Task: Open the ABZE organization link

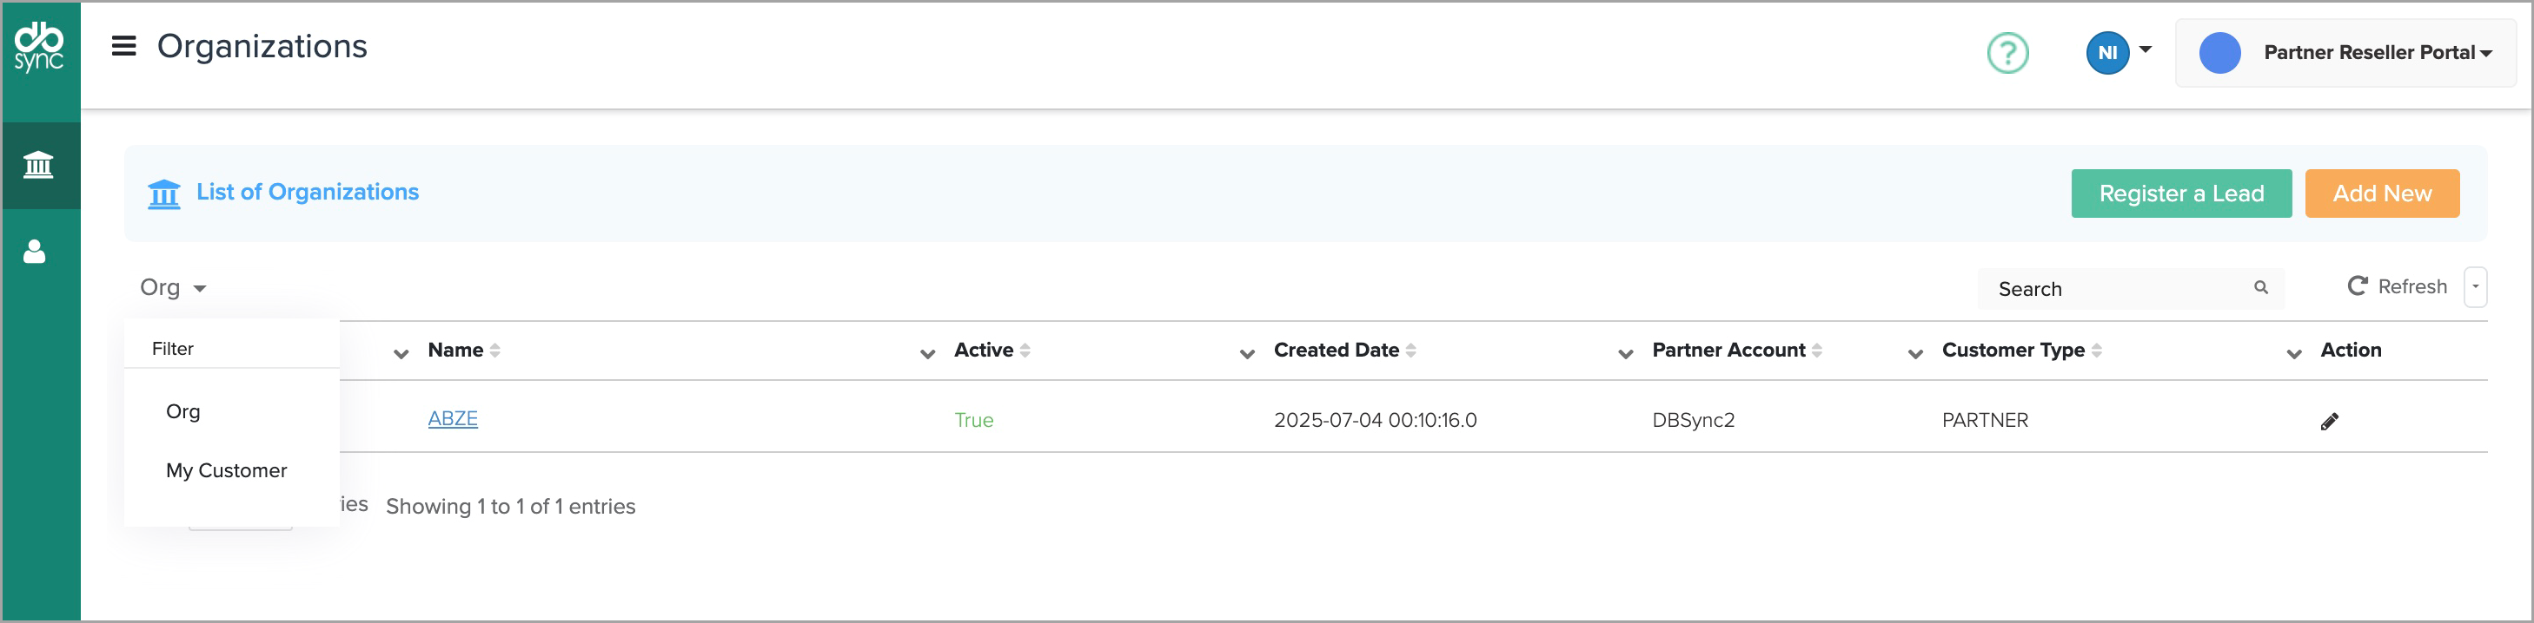Action: coord(453,420)
